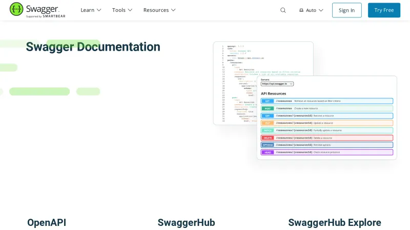
Task: Click the red DELETE method badge
Action: (x=268, y=138)
